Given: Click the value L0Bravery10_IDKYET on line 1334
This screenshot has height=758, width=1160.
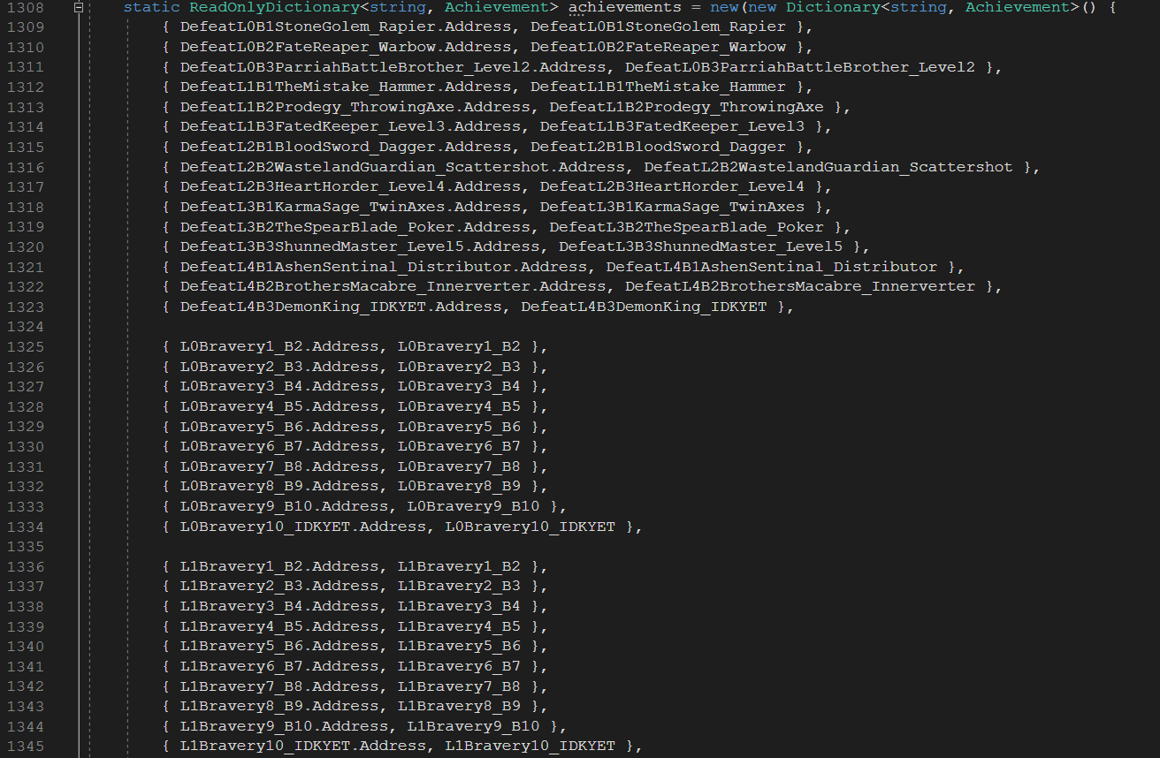Looking at the screenshot, I should click(x=530, y=527).
